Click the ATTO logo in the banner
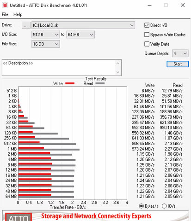The image size is (191, 221). click(x=18, y=217)
